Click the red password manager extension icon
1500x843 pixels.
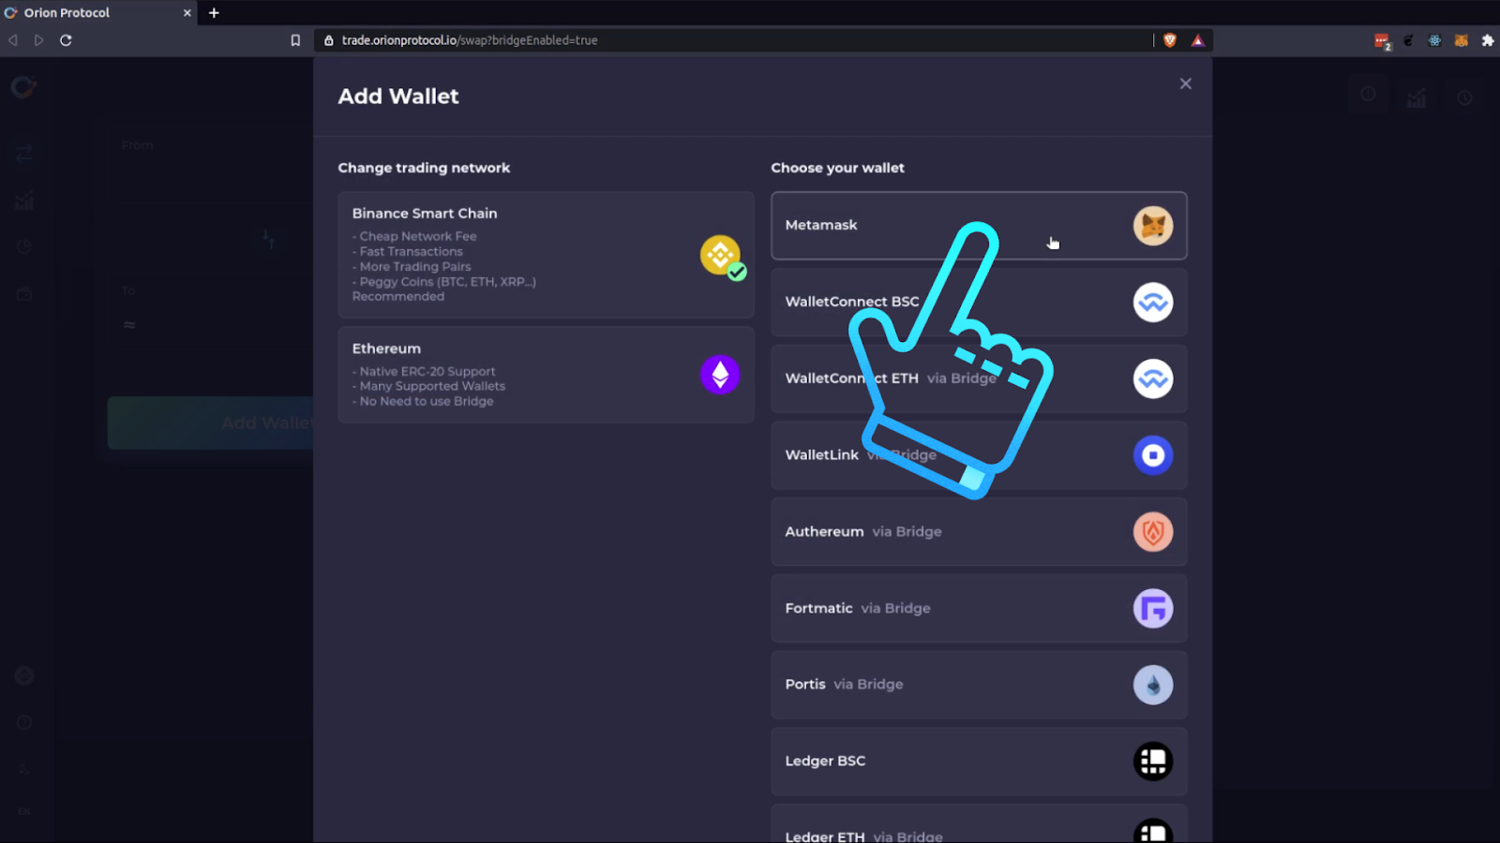1382,40
